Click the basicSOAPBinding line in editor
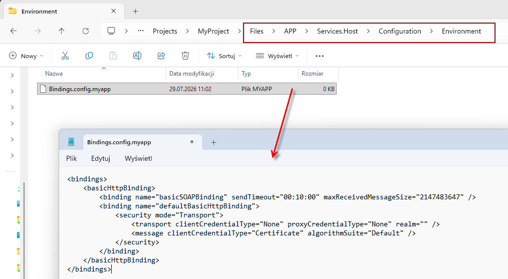Viewport: 508px width, 279px height. (x=288, y=197)
